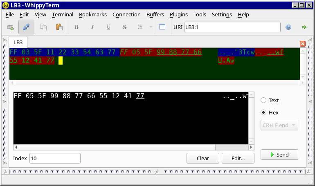Click the Paste clipboard icon
The height and width of the screenshot is (186, 315).
[x=59, y=27]
